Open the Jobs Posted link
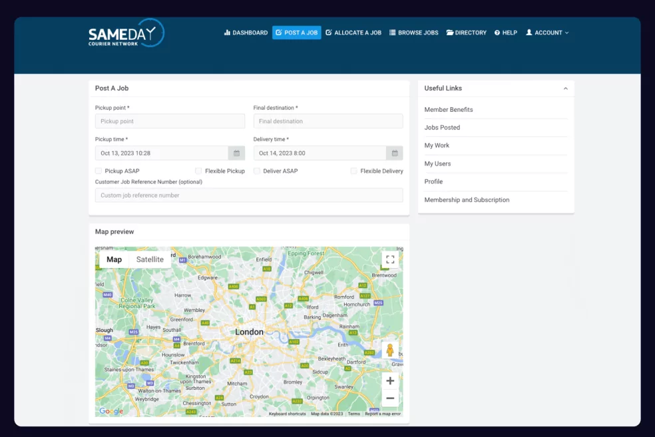Viewport: 655px width, 437px height. [442, 127]
